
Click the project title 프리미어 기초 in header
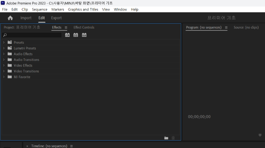pos(221,18)
